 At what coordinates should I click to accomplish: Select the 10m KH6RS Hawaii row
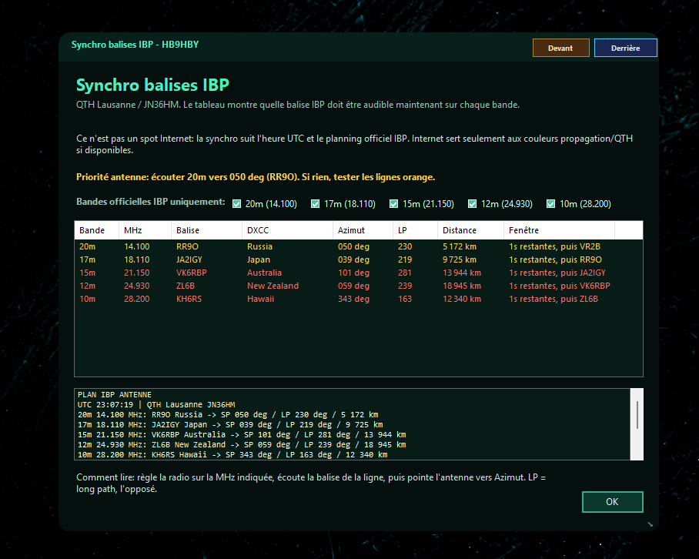click(359, 299)
